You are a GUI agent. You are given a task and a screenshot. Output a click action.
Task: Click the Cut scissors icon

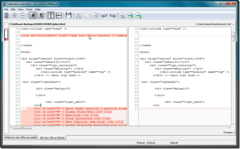pos(78,16)
